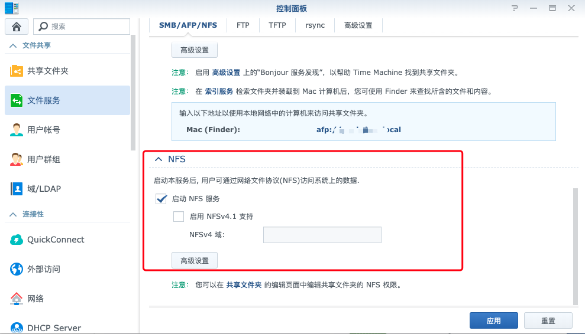Select 用户帐号 in sidebar
The image size is (585, 334).
tap(67, 130)
